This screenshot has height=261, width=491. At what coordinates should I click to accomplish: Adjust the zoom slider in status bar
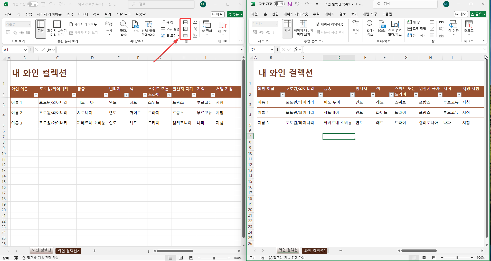[214, 258]
